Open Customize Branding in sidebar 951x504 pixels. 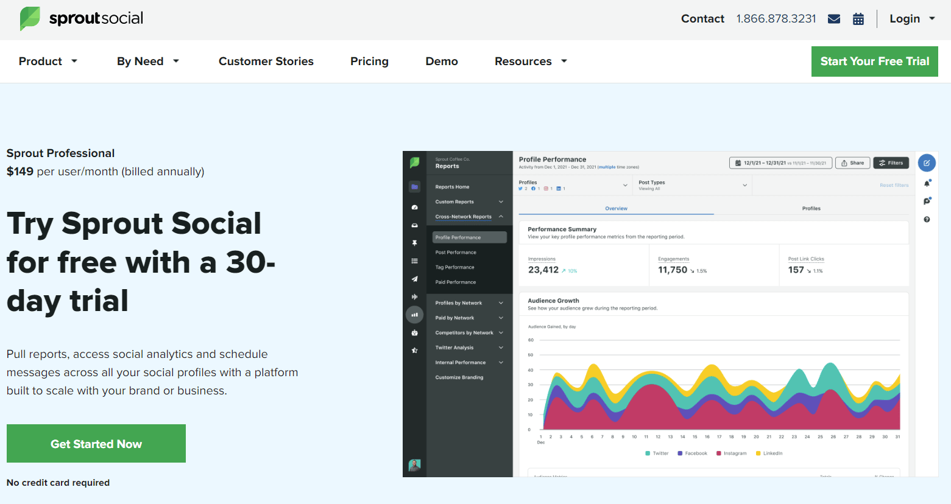[x=459, y=377]
